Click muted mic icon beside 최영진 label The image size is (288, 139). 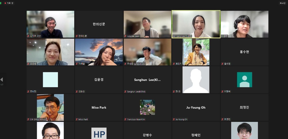click(222, 119)
